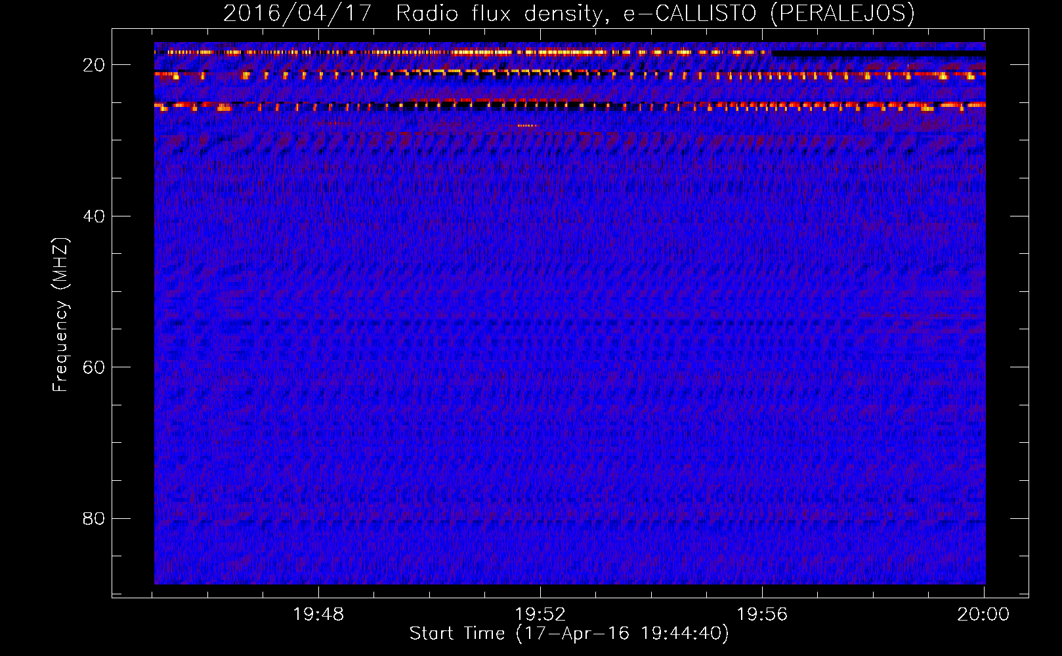
Task: Click the '20' frequency tick label
Action: coord(94,65)
